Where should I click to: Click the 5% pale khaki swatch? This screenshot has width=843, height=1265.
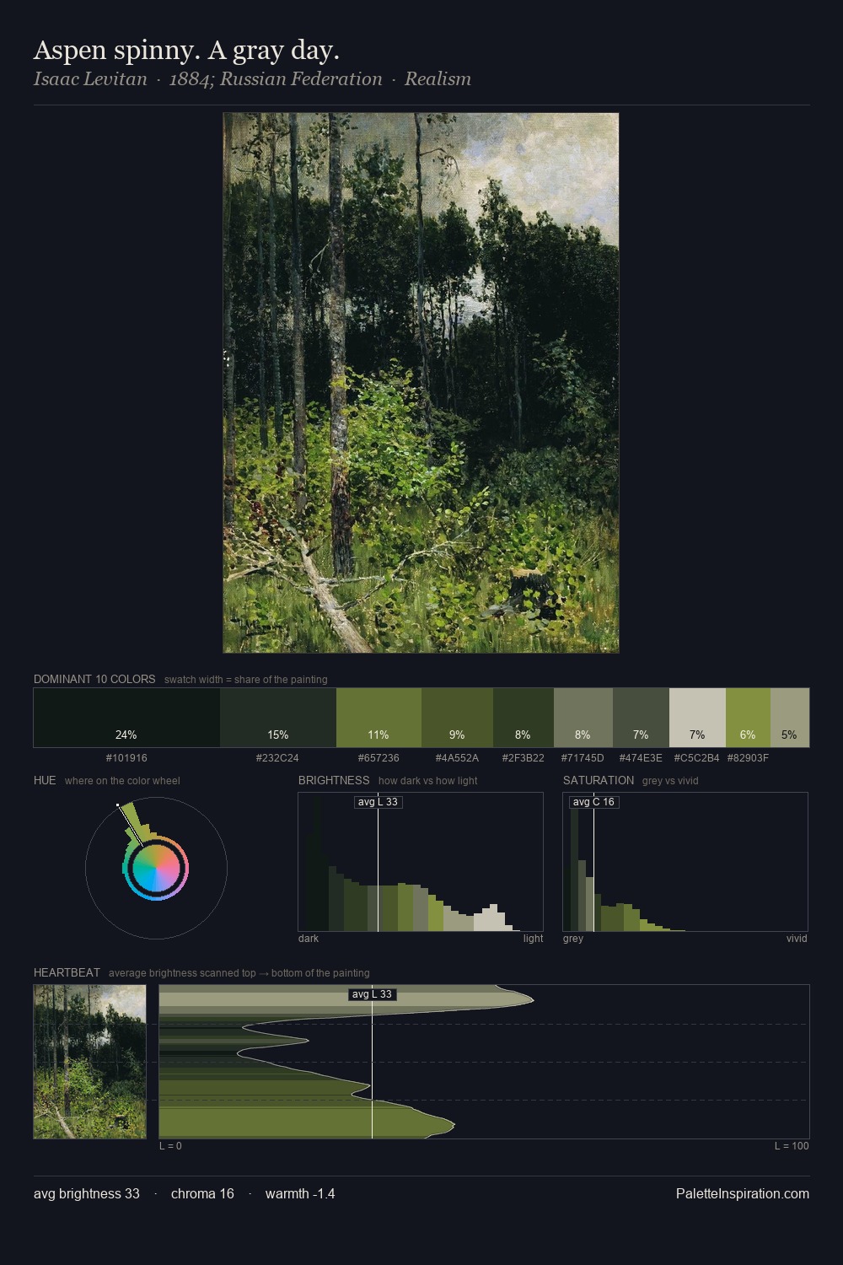790,718
